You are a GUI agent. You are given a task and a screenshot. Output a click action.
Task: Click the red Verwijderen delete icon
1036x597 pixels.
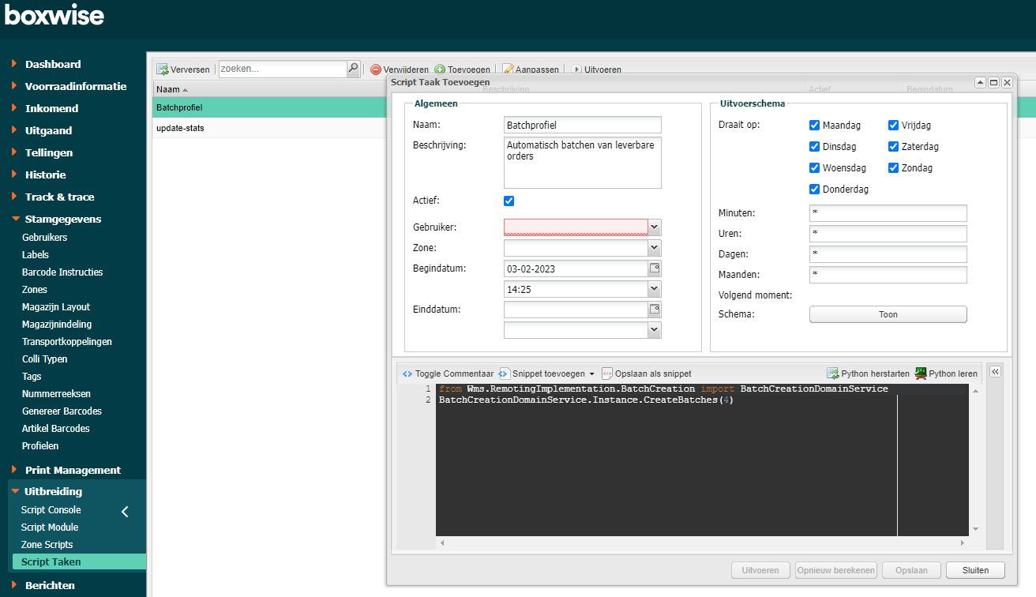click(376, 69)
